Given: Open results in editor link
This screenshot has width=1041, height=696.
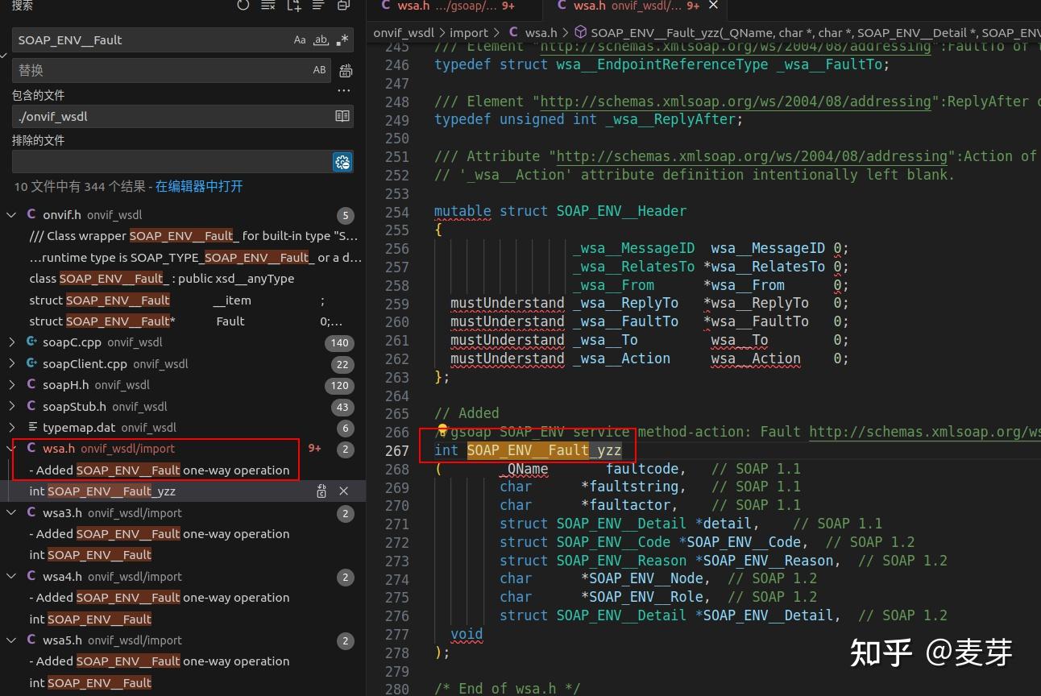Looking at the screenshot, I should 199,187.
